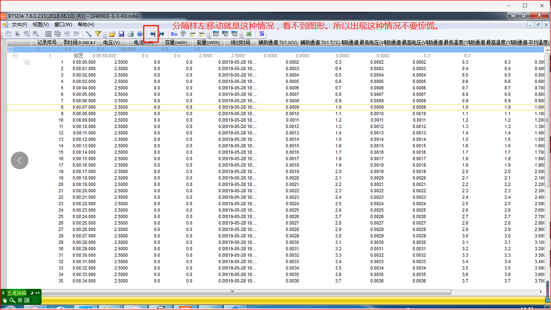Collapse the top cycle row expander
The width and height of the screenshot is (551, 310).
(10, 49)
